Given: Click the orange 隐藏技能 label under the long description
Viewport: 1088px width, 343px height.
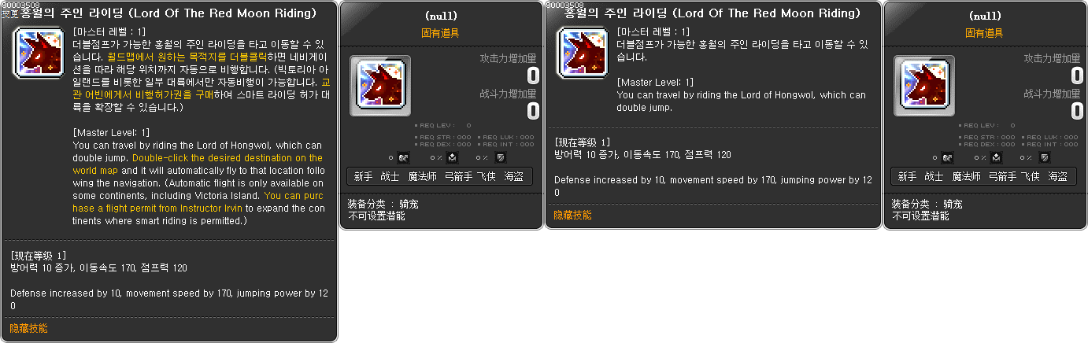Looking at the screenshot, I should pos(28,328).
